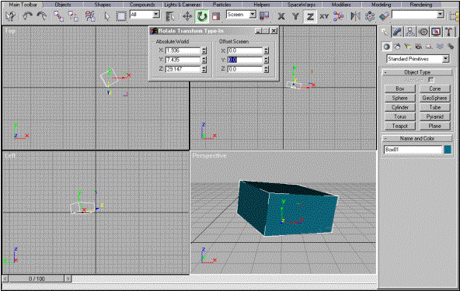
Task: Select the Space Warps category icon
Action: coord(440,47)
